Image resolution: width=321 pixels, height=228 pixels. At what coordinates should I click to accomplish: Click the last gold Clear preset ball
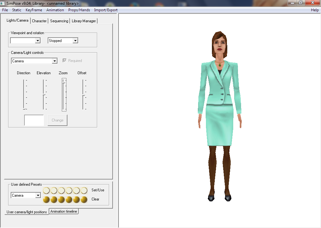click(x=84, y=199)
